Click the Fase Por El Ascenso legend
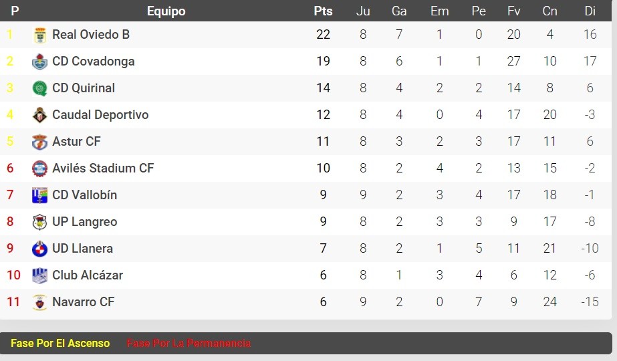Image resolution: width=617 pixels, height=361 pixels. 60,344
